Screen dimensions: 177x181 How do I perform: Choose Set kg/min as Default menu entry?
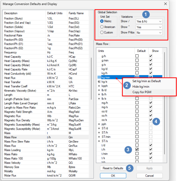pos(146,81)
